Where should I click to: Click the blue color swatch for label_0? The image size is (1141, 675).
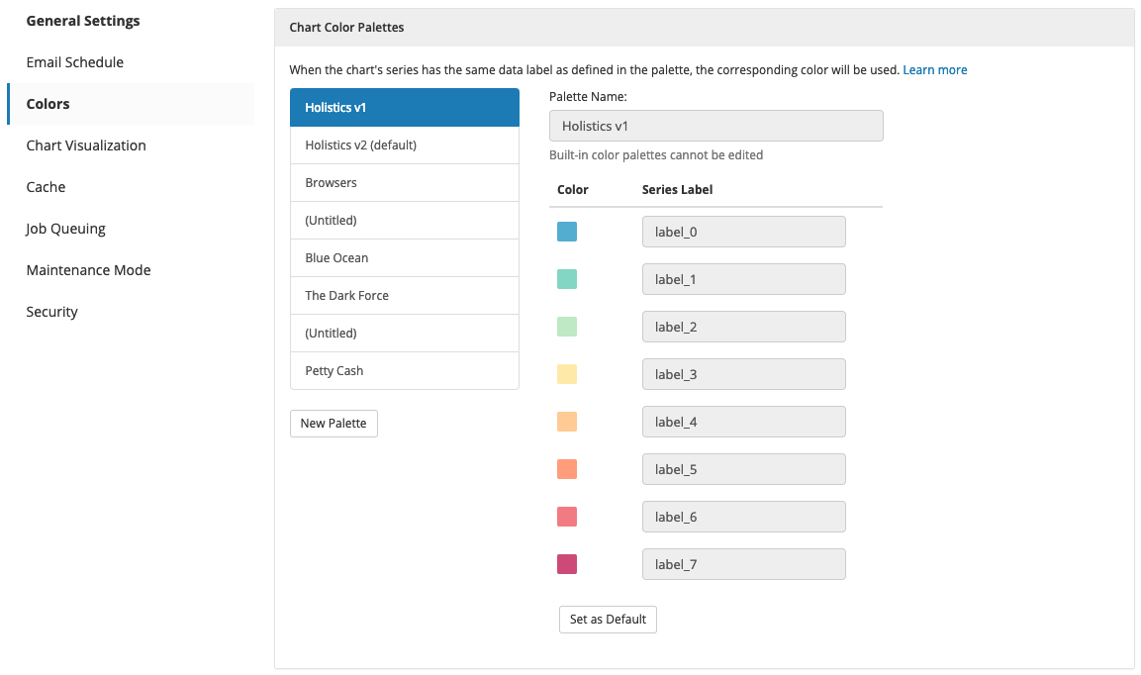(567, 232)
